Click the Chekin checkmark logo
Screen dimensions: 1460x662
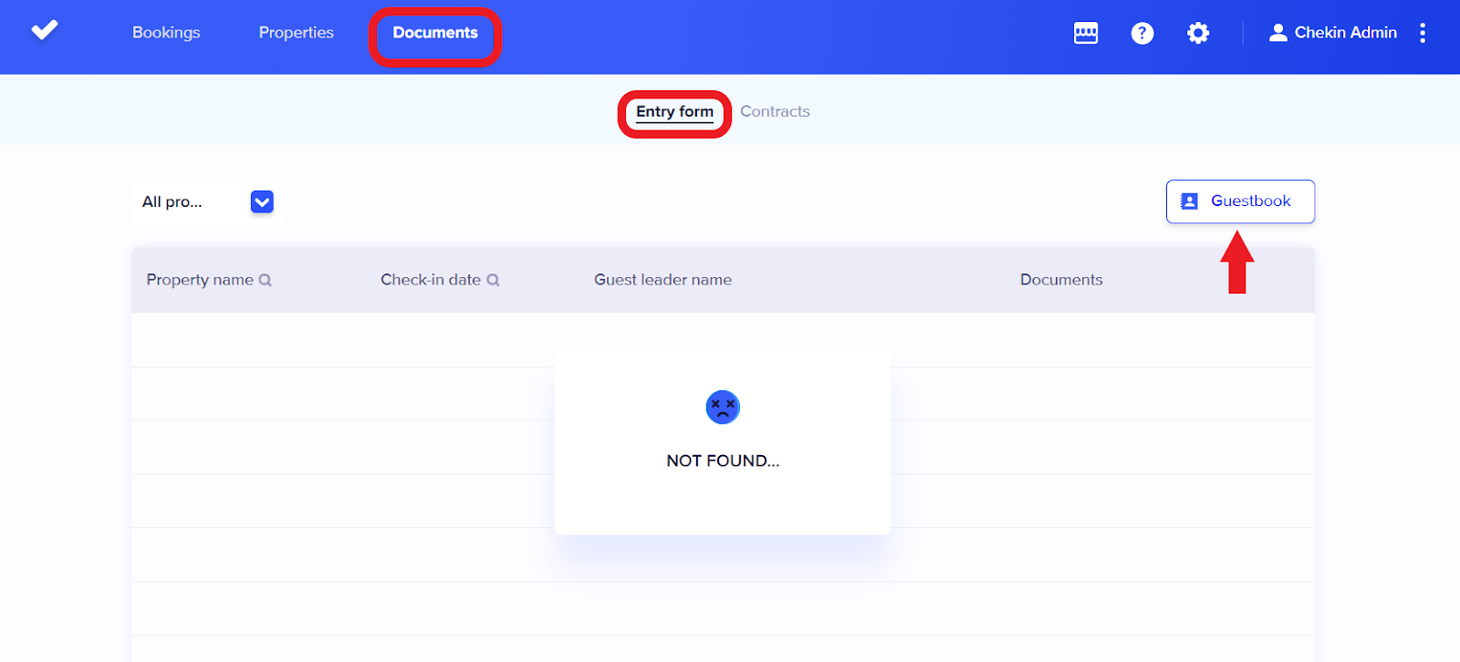pyautogui.click(x=45, y=31)
